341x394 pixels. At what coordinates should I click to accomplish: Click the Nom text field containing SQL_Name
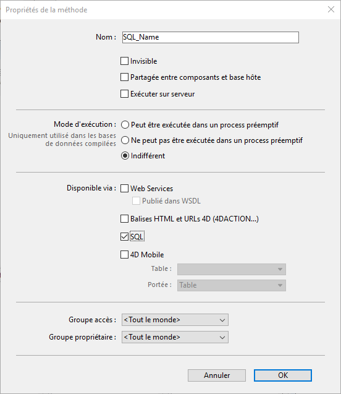tap(210, 38)
